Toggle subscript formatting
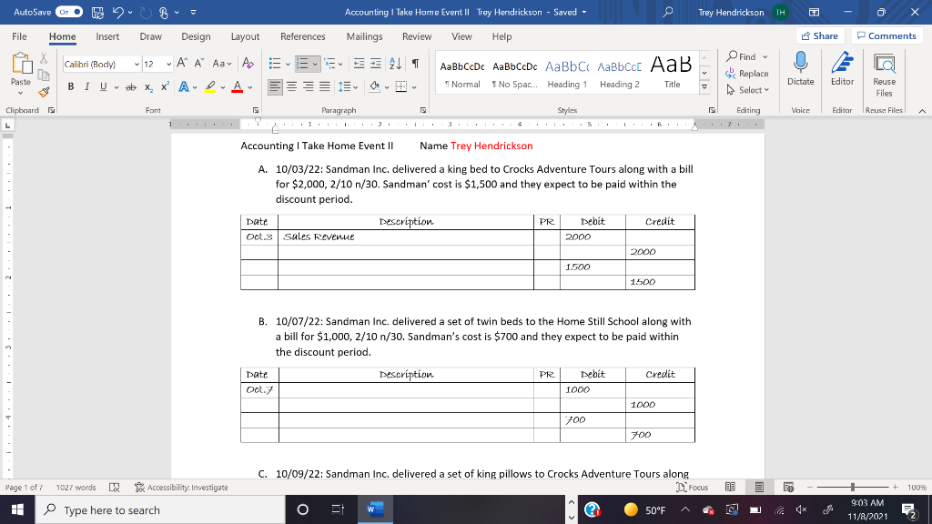932x524 pixels. (148, 86)
